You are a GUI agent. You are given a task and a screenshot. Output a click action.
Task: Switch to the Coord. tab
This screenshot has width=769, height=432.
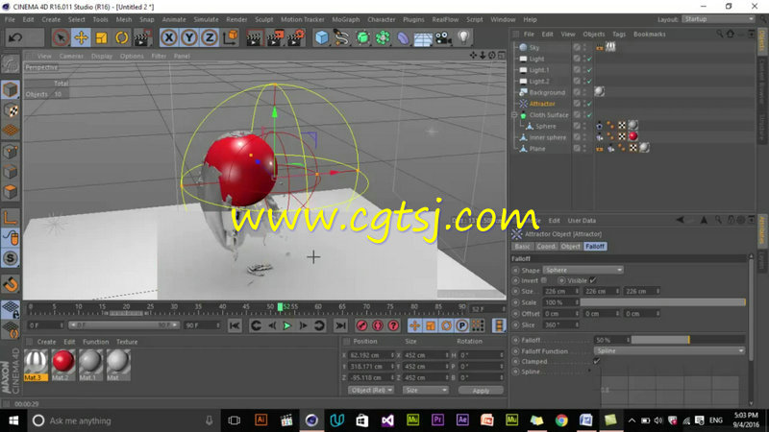(x=546, y=247)
